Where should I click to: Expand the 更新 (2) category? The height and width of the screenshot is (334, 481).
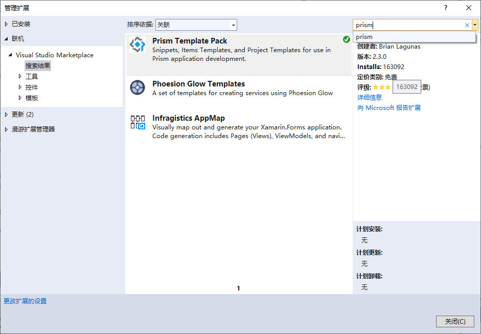(6, 115)
